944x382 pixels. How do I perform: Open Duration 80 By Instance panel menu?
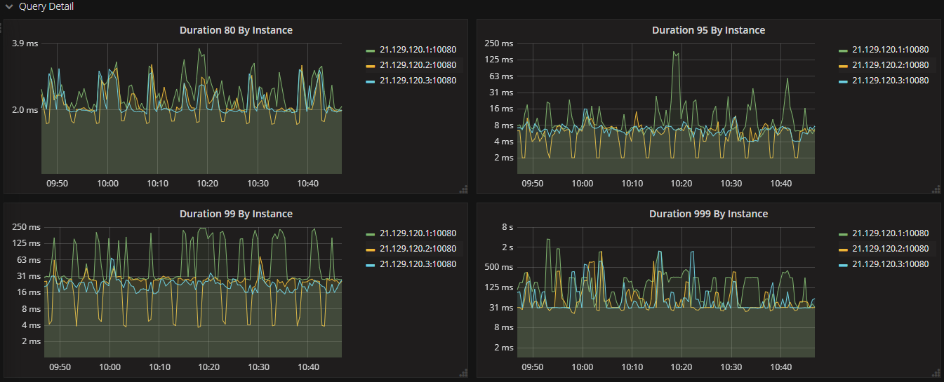[x=236, y=30]
